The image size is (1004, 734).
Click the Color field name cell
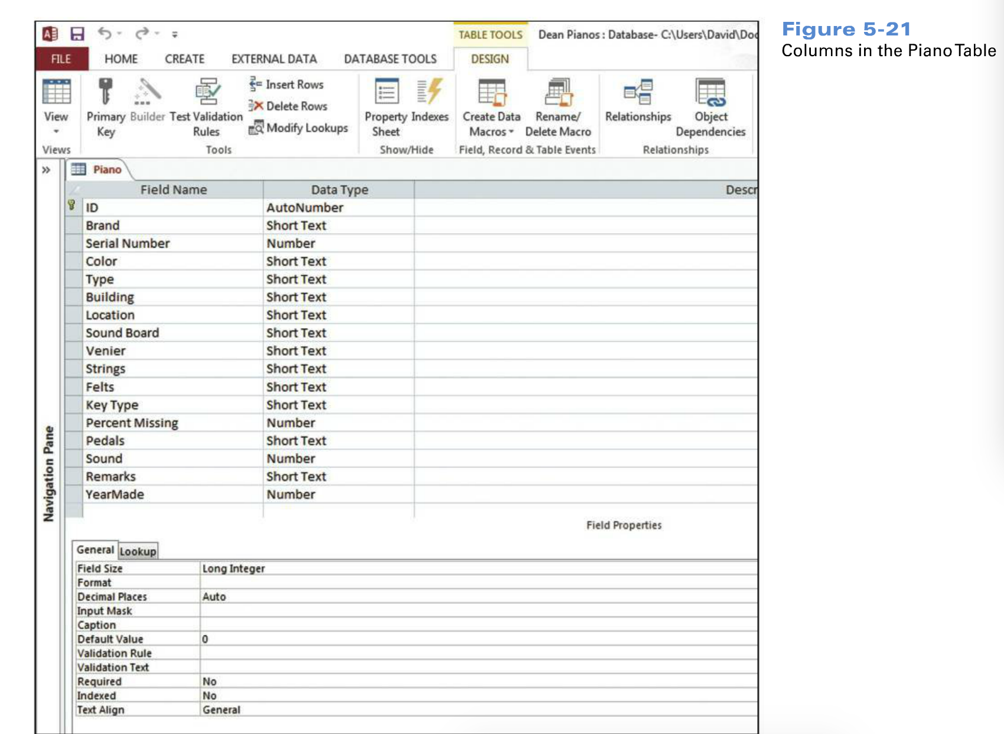pyautogui.click(x=173, y=261)
